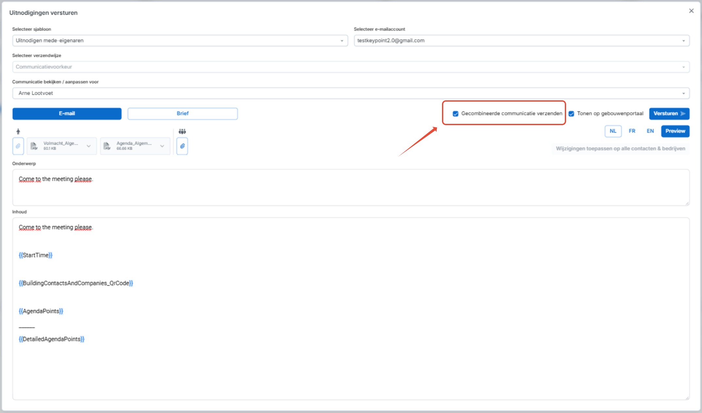Click the Agenda PDF file icon
The width and height of the screenshot is (702, 413).
point(107,146)
